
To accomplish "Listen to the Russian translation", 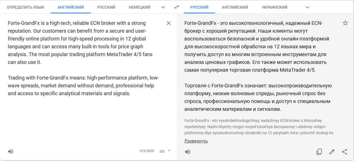I will (188, 152).
